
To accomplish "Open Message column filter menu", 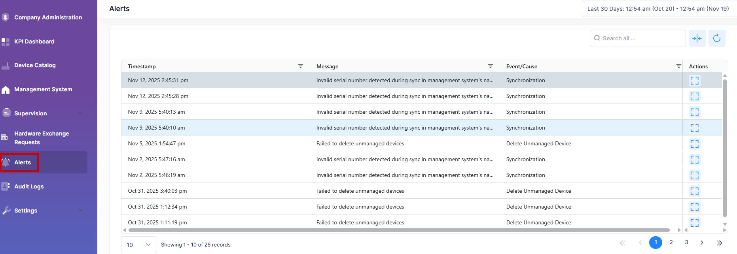I will click(490, 66).
